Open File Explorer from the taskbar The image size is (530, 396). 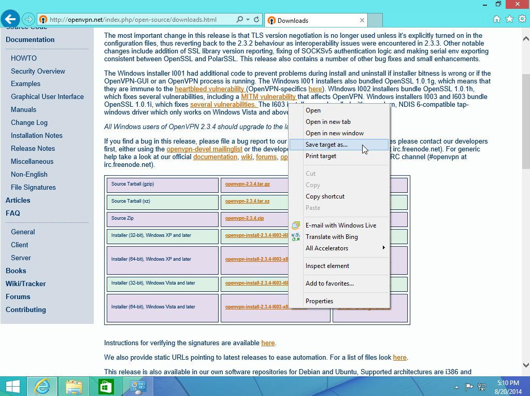pyautogui.click(x=74, y=386)
